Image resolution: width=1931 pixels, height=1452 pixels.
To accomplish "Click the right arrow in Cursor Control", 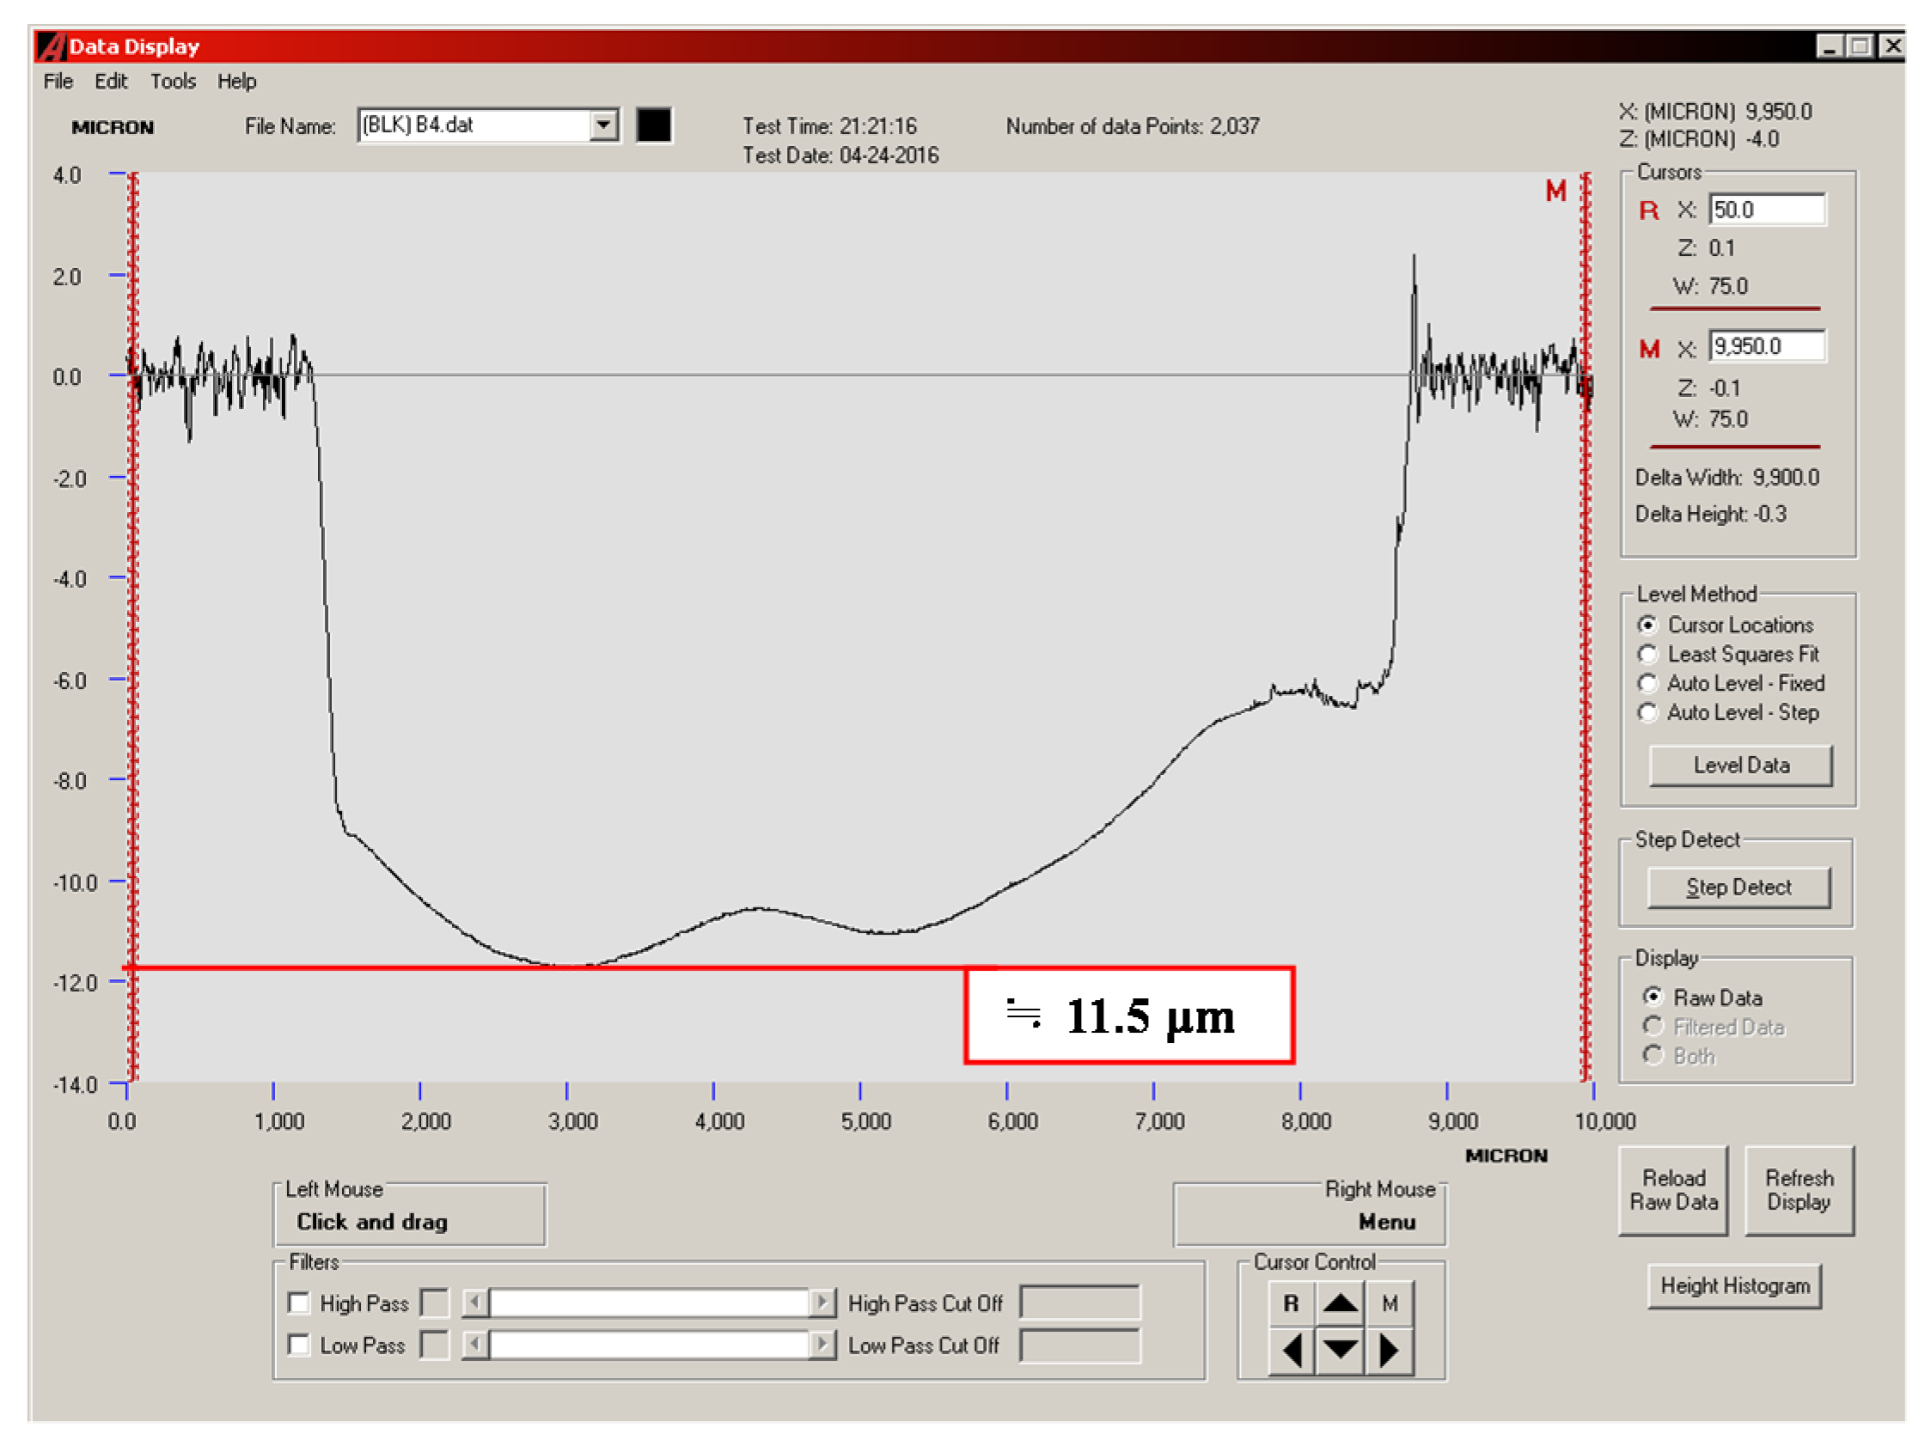I will (1388, 1351).
